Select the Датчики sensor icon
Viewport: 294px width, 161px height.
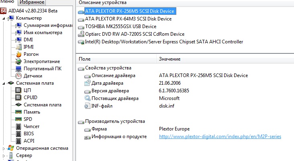click(18, 76)
